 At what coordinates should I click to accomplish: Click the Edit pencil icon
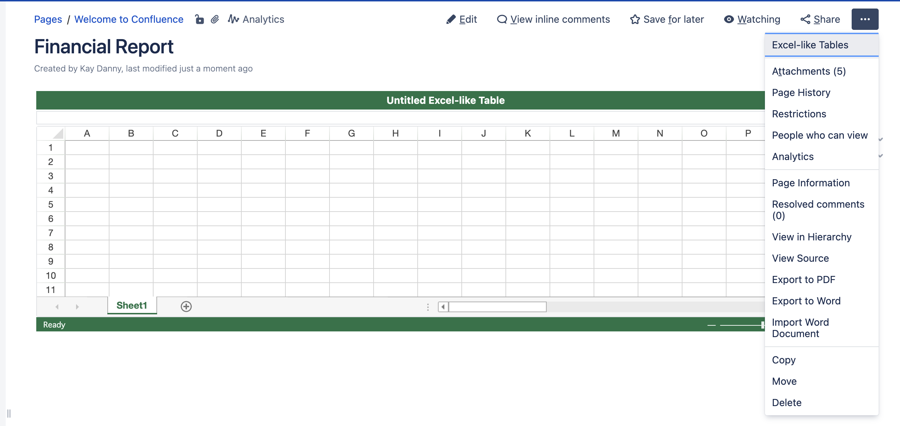coord(451,19)
